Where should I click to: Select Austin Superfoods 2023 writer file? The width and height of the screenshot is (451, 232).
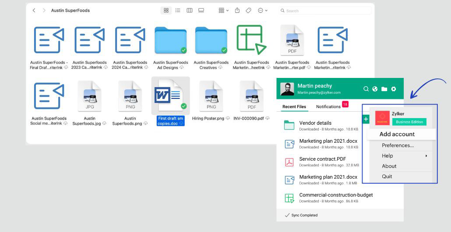pyautogui.click(x=89, y=48)
